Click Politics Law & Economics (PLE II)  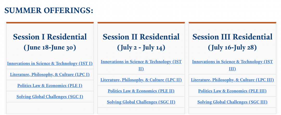point(141,91)
